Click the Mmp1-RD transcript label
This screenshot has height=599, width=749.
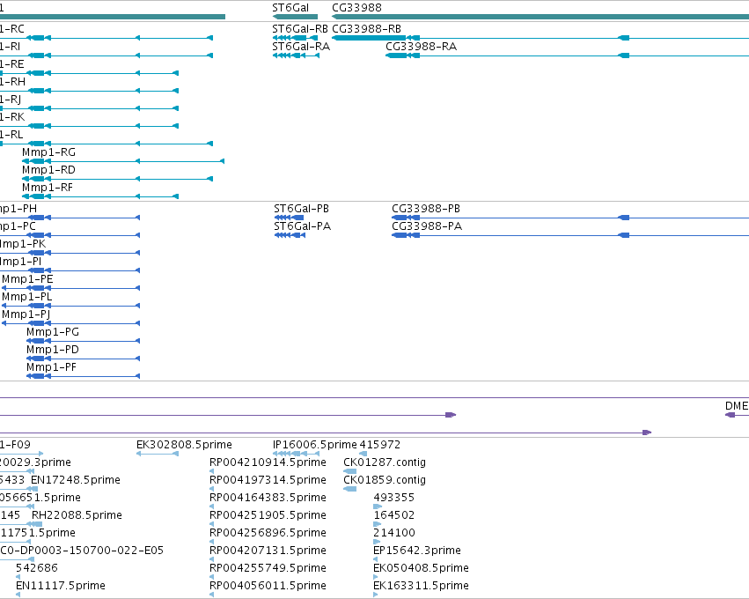tap(48, 170)
